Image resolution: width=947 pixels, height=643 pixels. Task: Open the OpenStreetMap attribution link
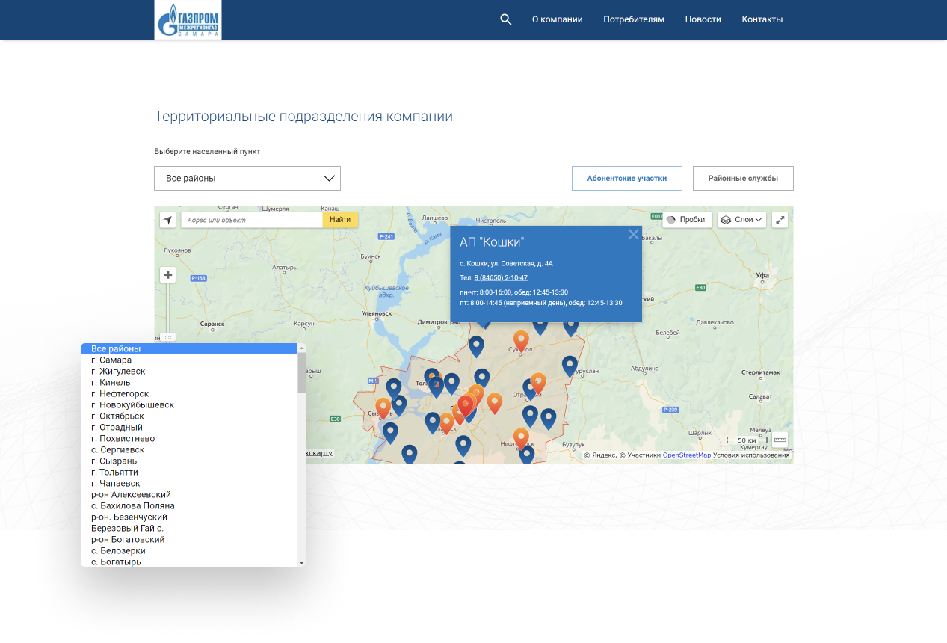(x=686, y=455)
